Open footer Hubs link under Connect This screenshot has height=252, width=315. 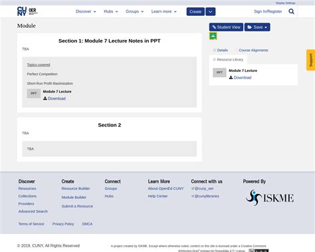pos(109,196)
